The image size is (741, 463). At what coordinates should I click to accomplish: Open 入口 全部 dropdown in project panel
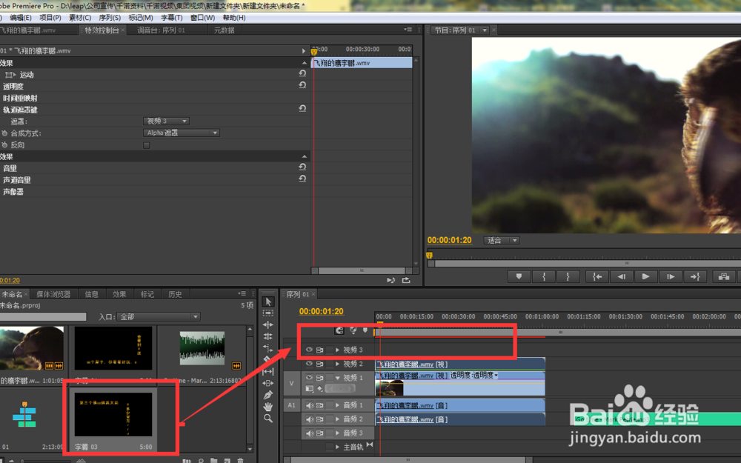pos(159,316)
